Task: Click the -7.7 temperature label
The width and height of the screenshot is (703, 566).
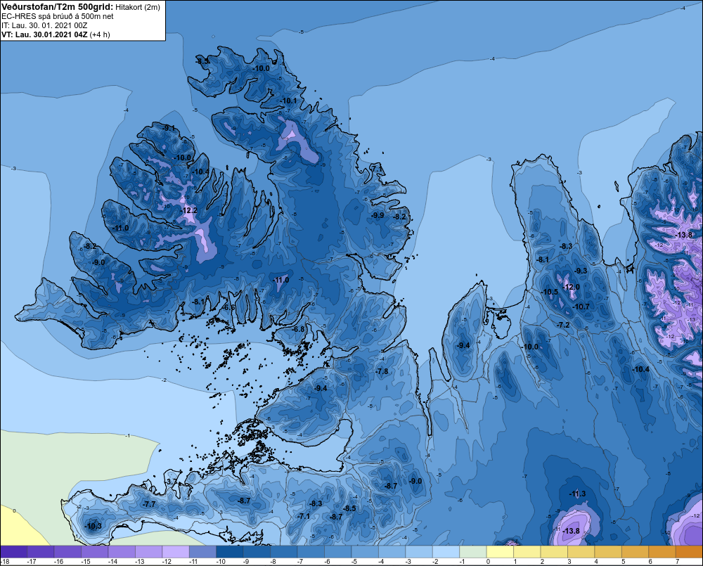Action: [x=149, y=504]
